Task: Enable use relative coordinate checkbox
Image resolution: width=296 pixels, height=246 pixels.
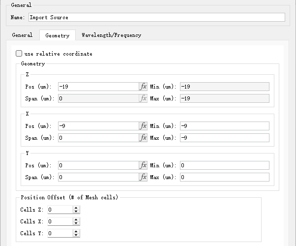Action: tap(19, 54)
